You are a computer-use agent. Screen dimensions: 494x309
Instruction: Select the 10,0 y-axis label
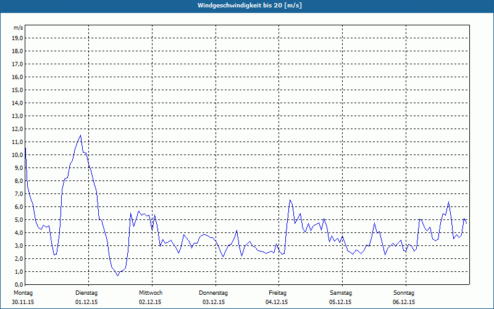(x=17, y=155)
